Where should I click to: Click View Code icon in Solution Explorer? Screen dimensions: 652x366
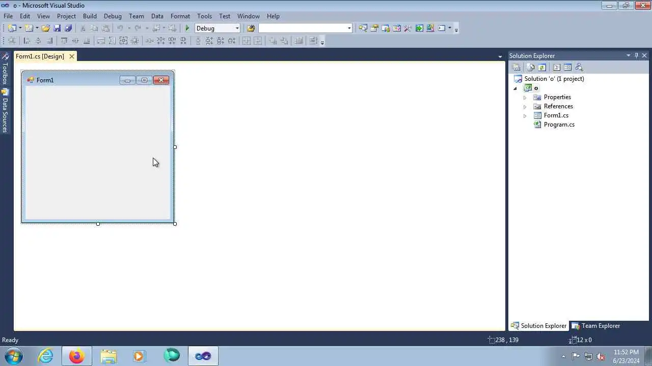coord(556,67)
